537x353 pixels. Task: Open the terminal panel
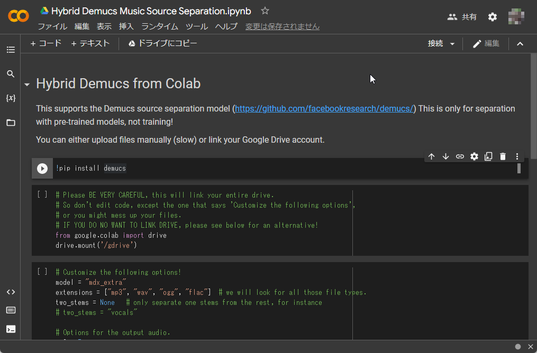pos(11,329)
